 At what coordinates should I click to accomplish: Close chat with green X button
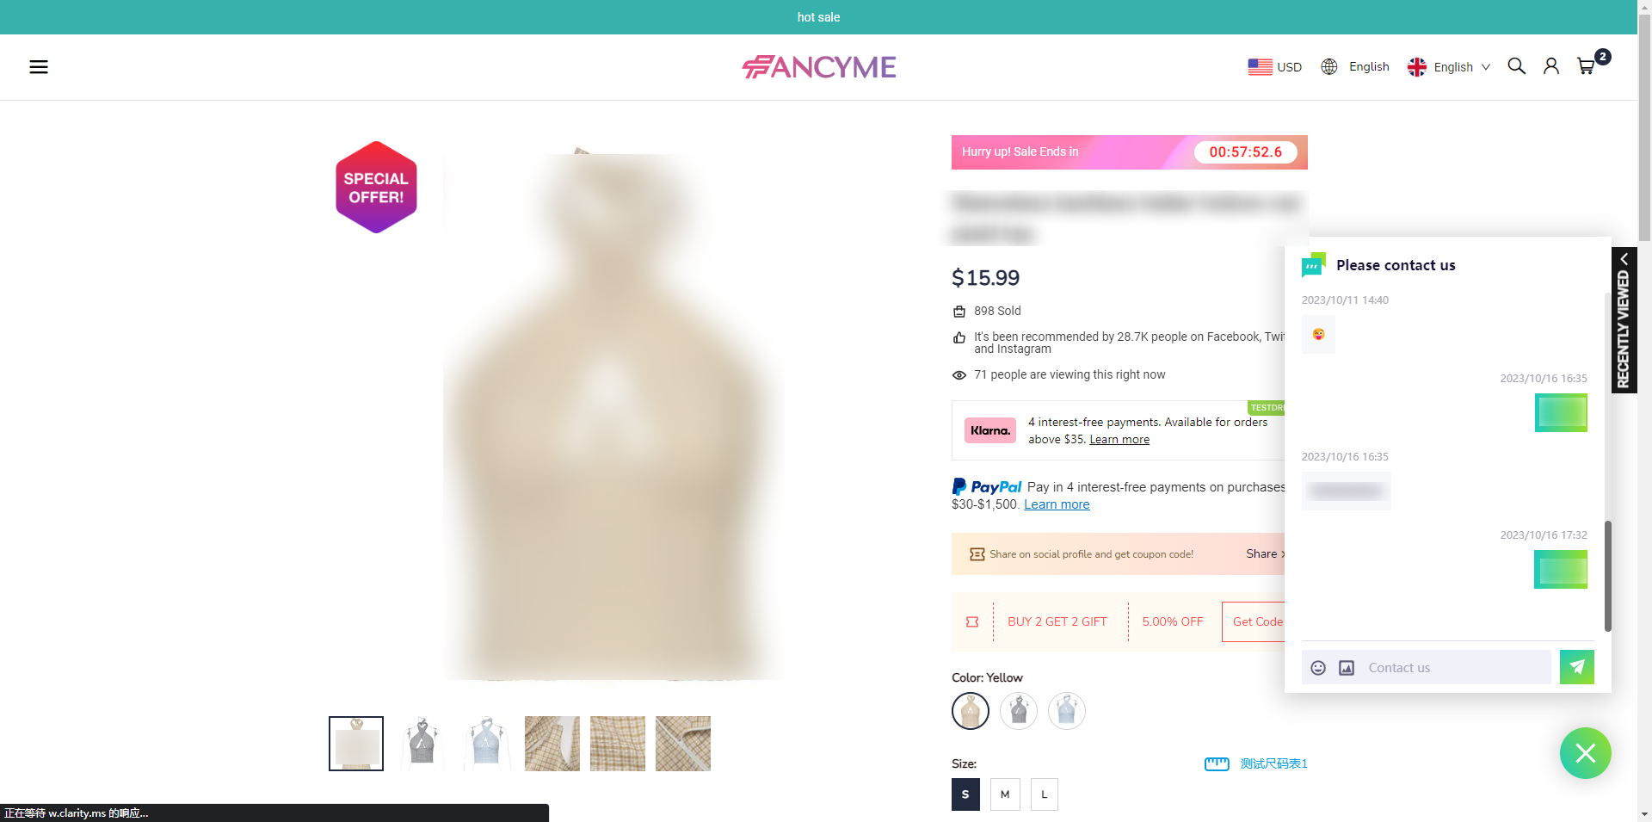[1585, 753]
